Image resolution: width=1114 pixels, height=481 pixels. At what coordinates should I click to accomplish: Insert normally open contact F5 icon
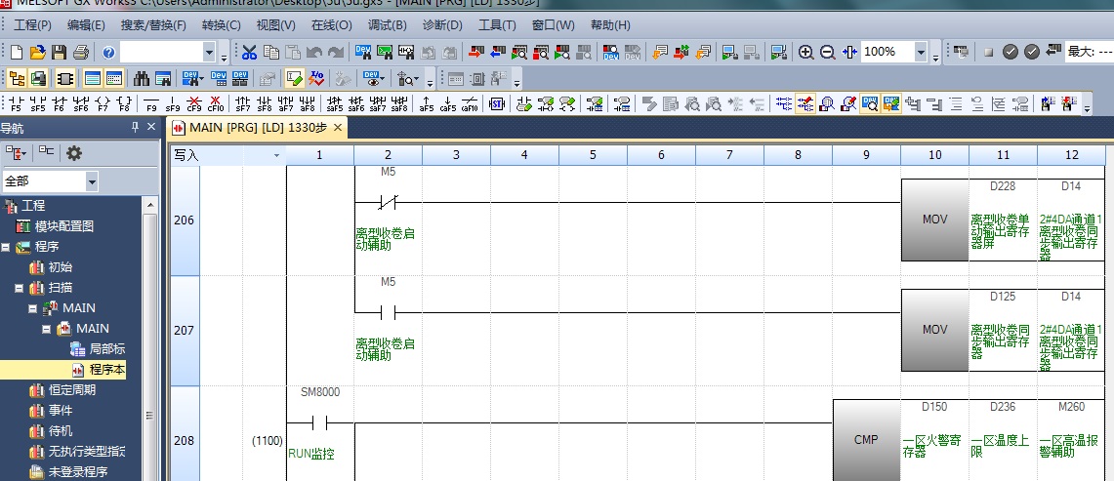pos(16,103)
